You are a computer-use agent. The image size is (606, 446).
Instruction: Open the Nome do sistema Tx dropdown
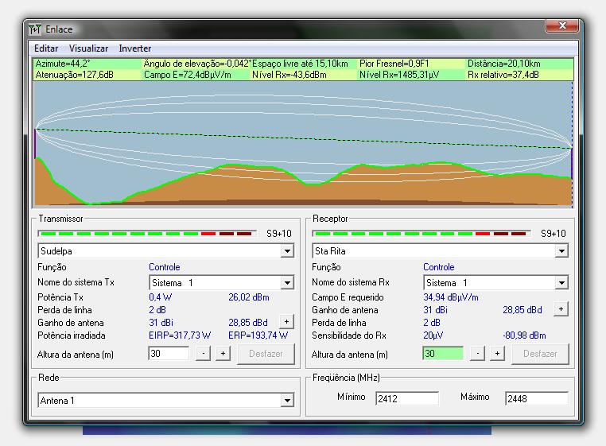click(x=287, y=283)
